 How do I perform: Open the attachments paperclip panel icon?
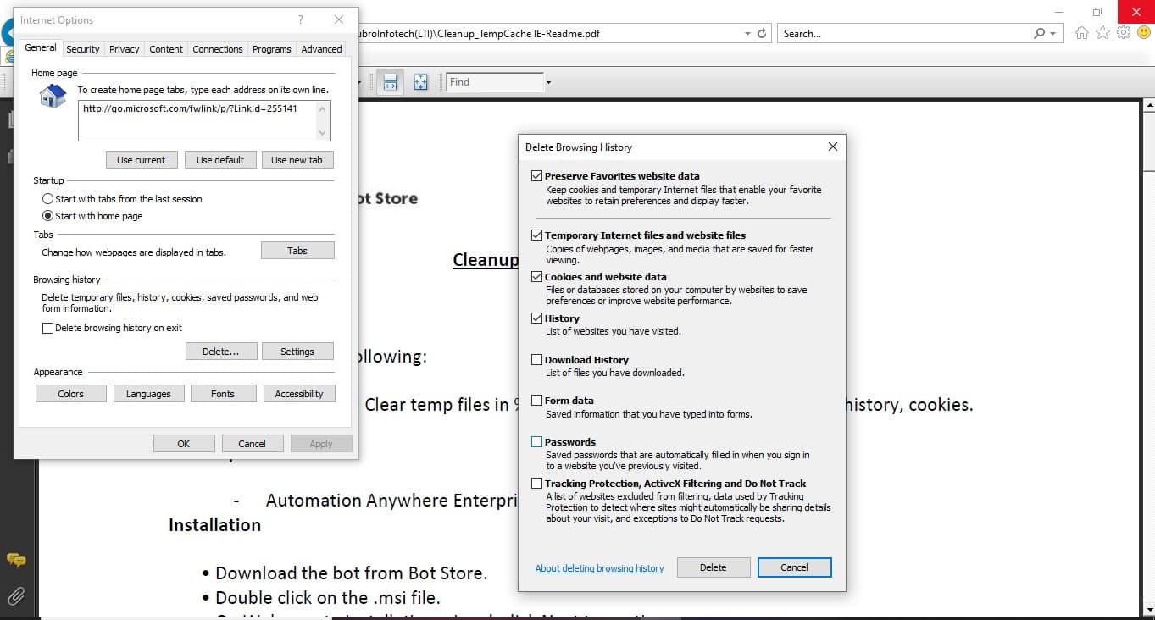point(16,595)
